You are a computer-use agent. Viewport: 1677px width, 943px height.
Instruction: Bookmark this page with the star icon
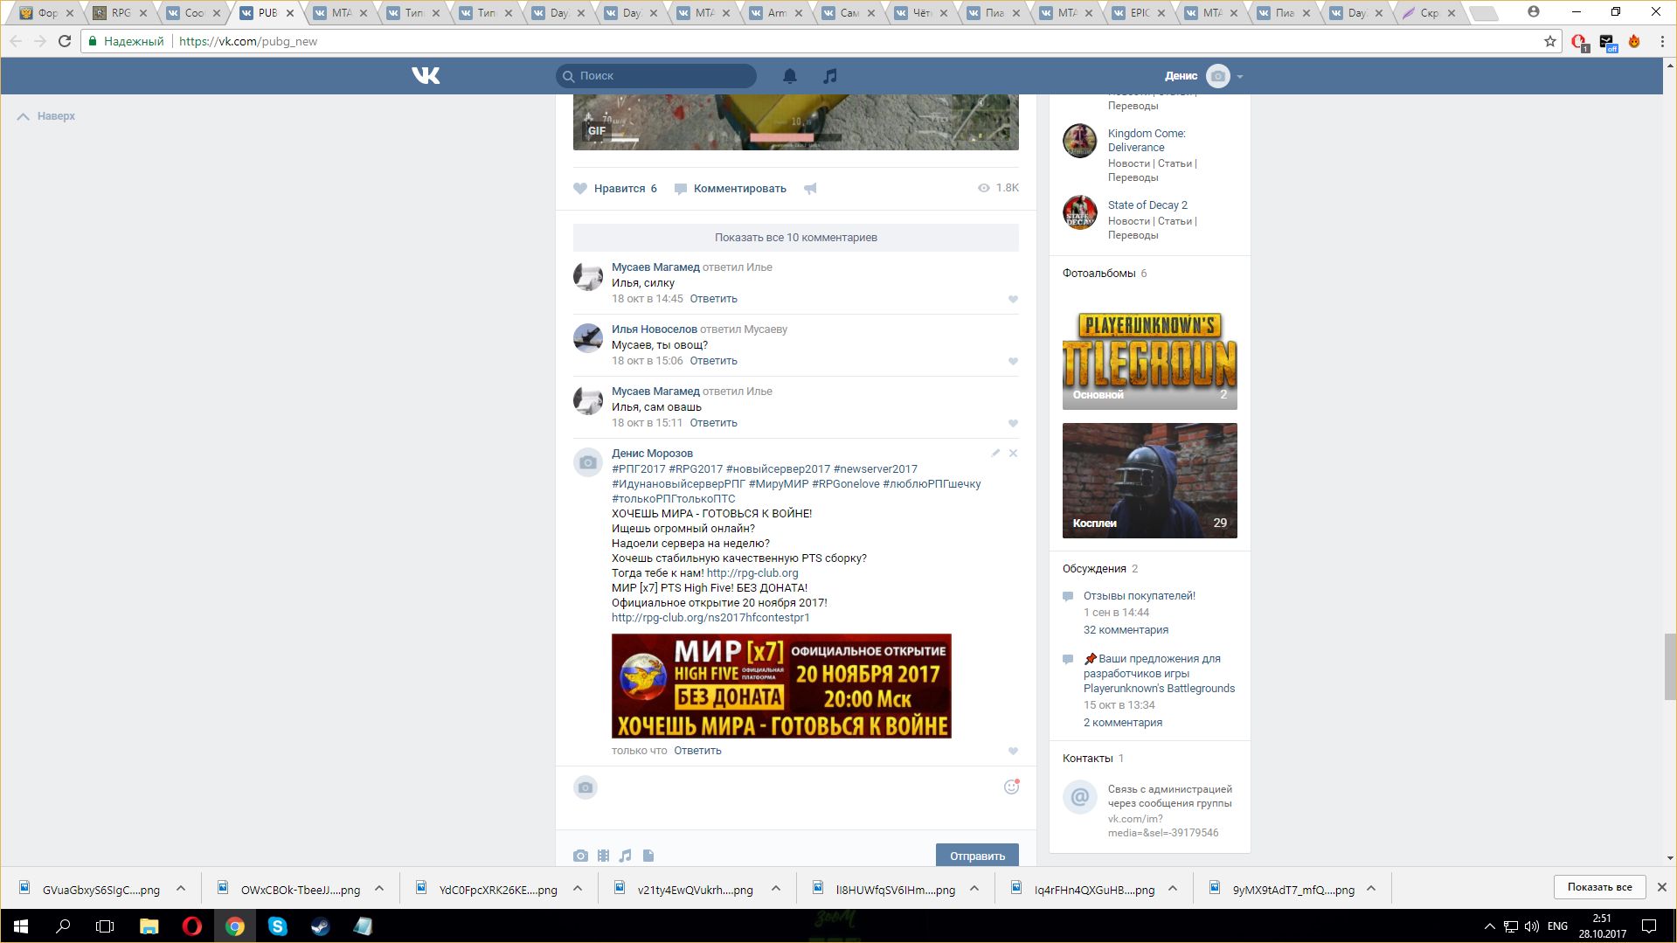point(1550,41)
